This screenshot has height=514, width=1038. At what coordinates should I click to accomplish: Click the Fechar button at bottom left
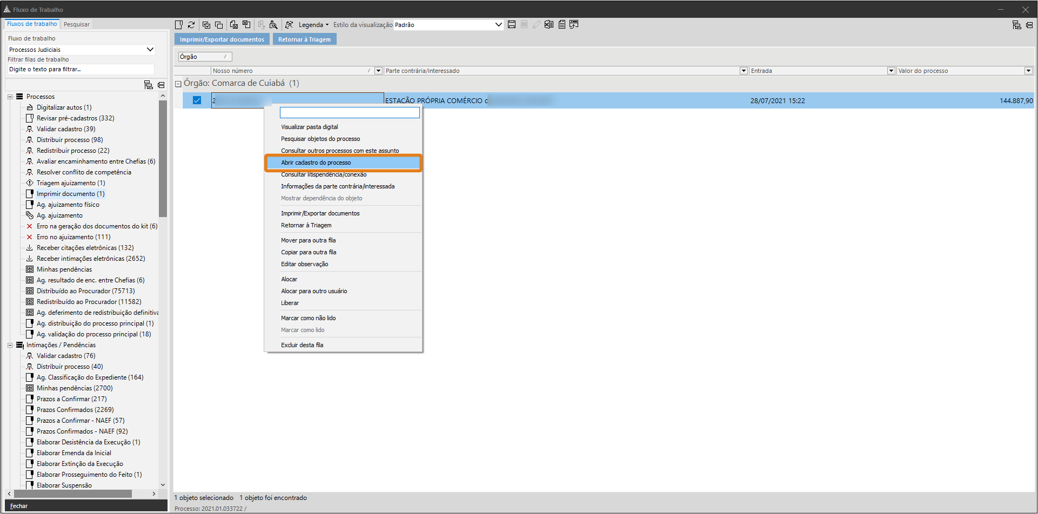tap(19, 506)
